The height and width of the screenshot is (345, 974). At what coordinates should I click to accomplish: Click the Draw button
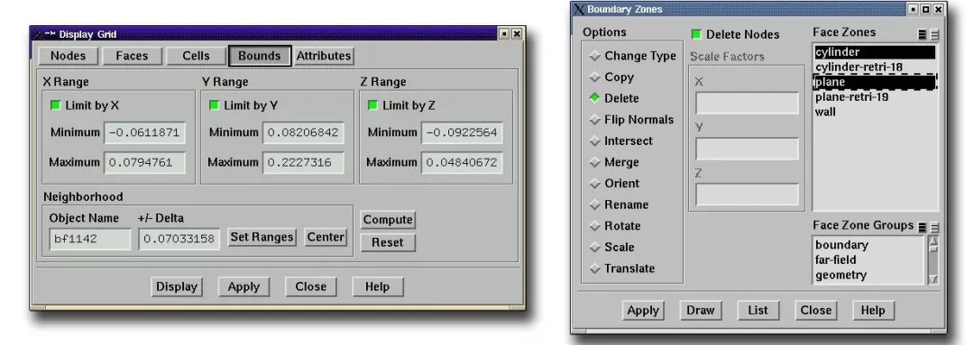coord(701,310)
